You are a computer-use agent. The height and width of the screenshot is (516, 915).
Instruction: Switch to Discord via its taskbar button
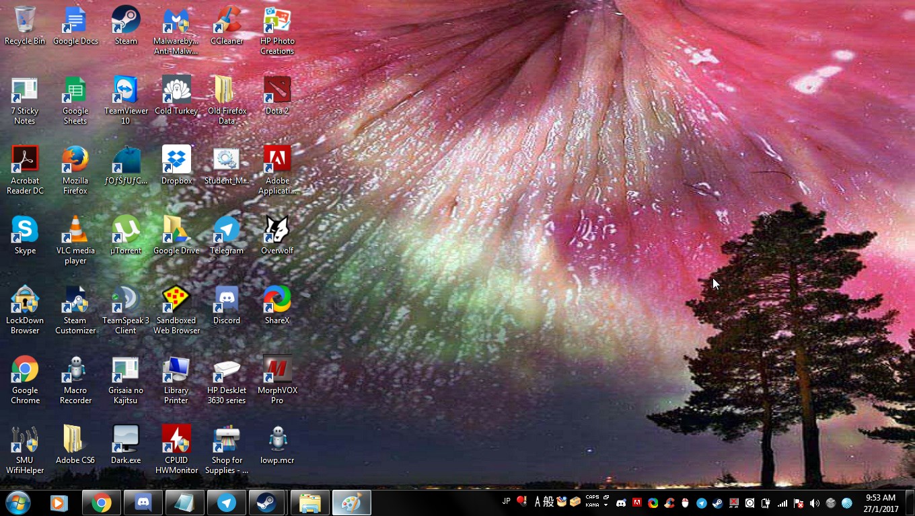[143, 503]
